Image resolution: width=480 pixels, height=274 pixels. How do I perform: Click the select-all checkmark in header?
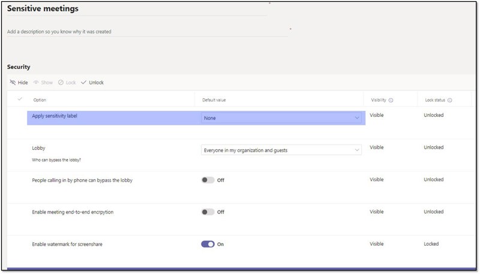[20, 99]
